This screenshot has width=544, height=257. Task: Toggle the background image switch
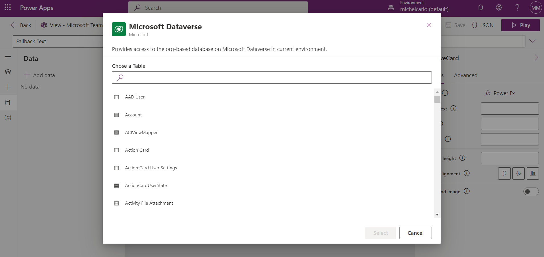click(x=531, y=191)
